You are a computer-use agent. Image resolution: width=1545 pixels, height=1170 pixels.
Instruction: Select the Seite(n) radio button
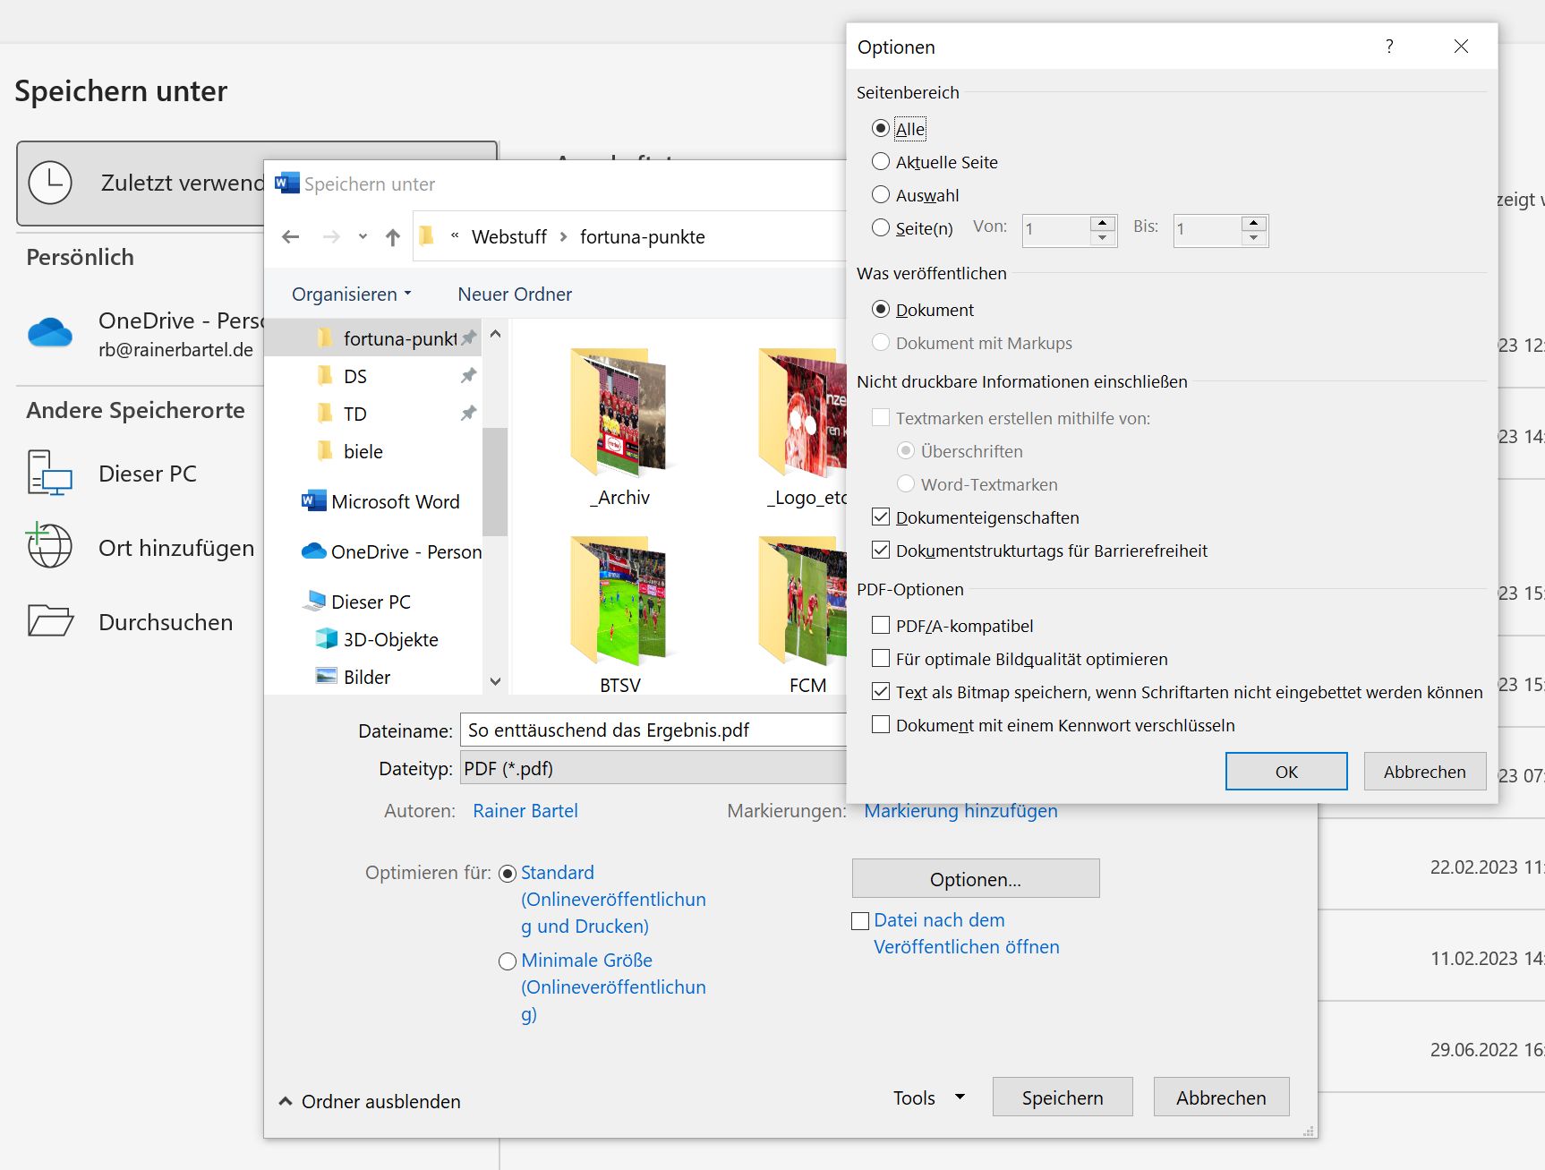click(x=881, y=227)
